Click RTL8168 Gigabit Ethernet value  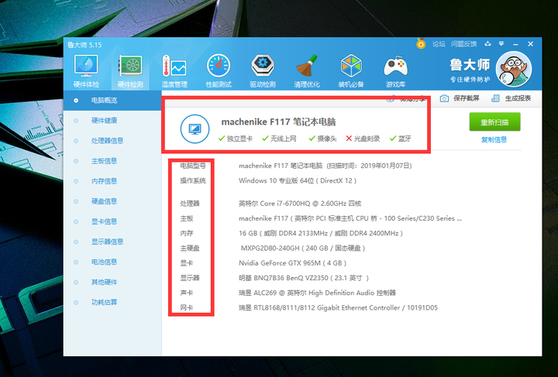[x=338, y=307]
